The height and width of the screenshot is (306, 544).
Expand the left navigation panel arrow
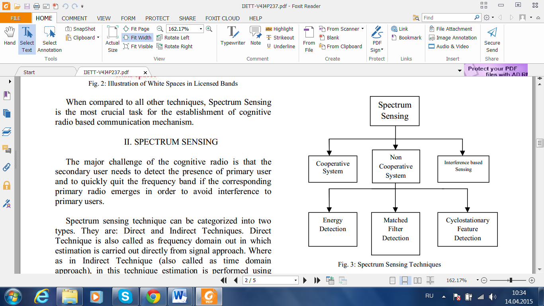coord(10,81)
